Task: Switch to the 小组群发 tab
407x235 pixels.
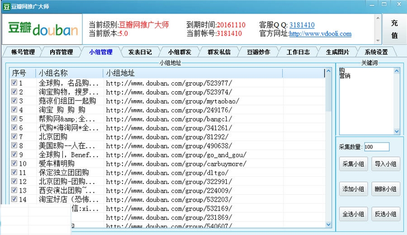Action: pyautogui.click(x=180, y=52)
